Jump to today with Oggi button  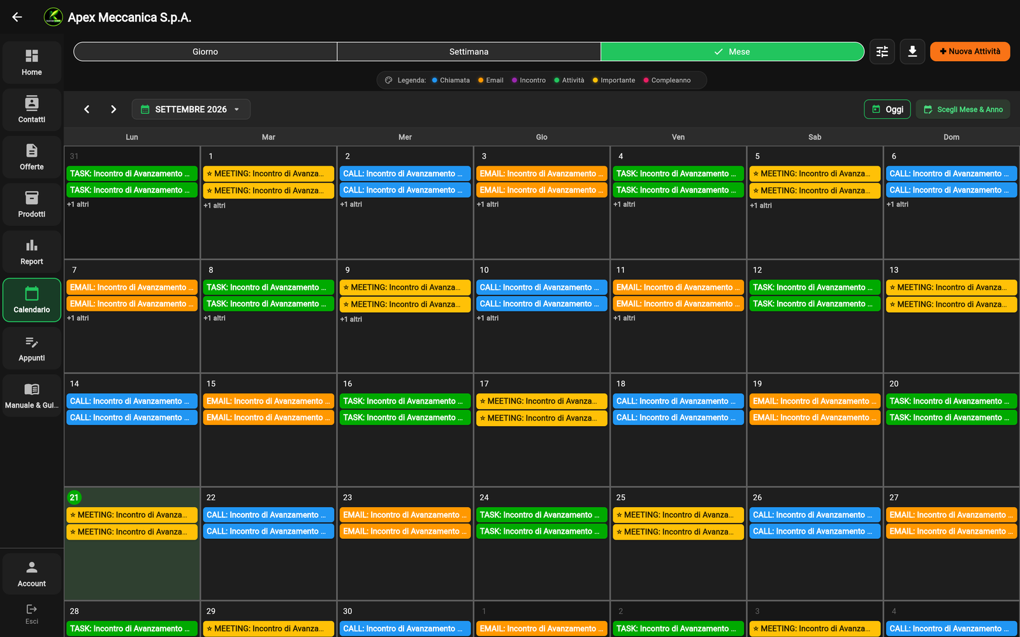pyautogui.click(x=887, y=110)
